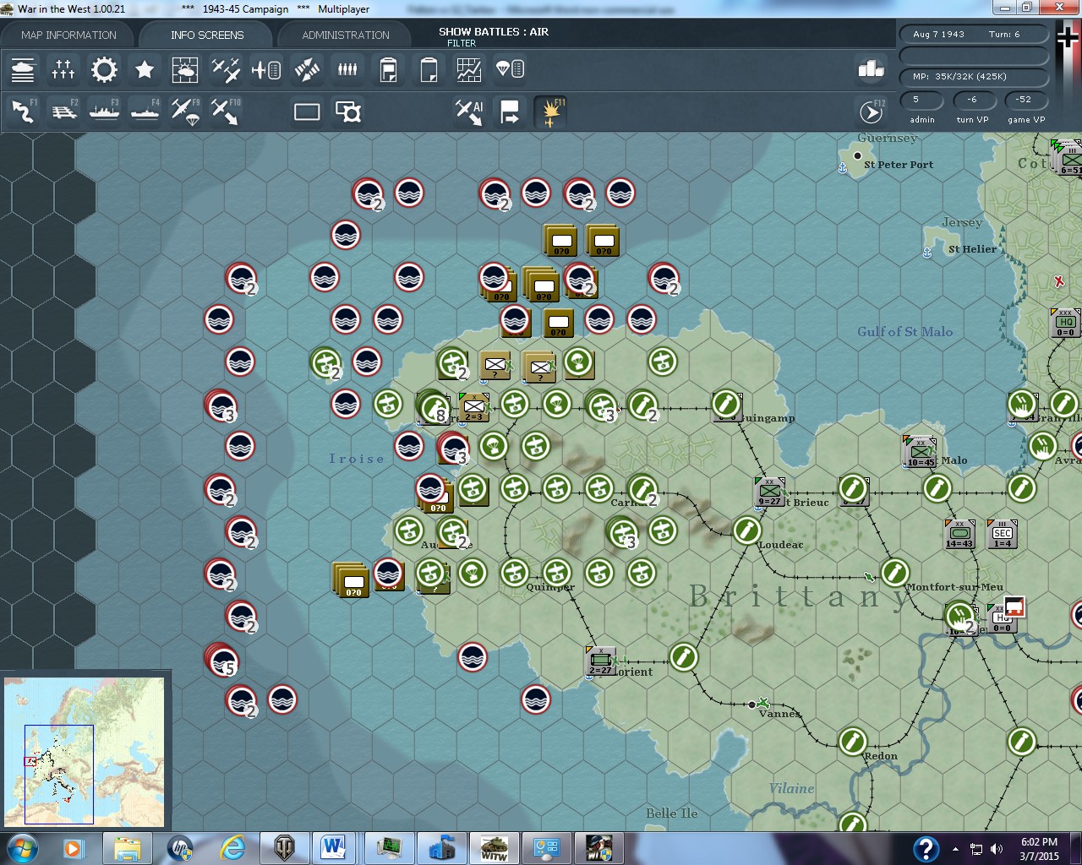Click the German cross flag emblem
This screenshot has width=1082, height=865.
(x=1068, y=38)
